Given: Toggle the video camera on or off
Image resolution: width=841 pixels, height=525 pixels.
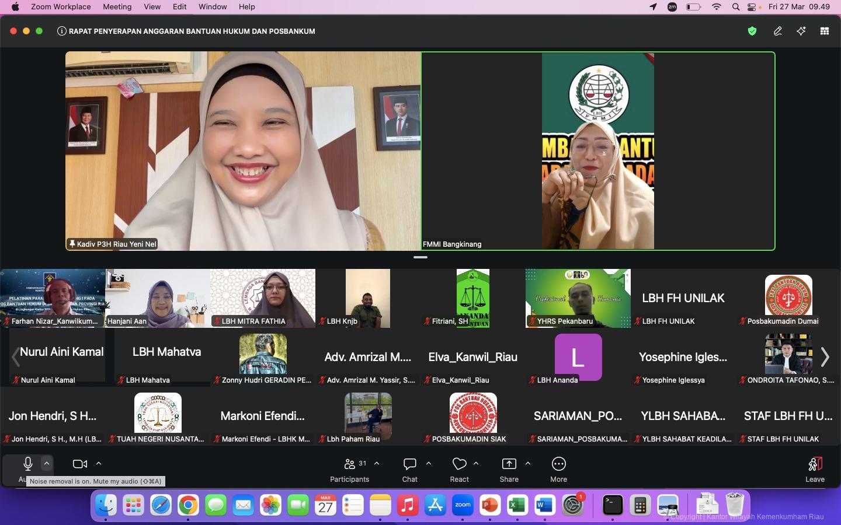Looking at the screenshot, I should coord(79,464).
